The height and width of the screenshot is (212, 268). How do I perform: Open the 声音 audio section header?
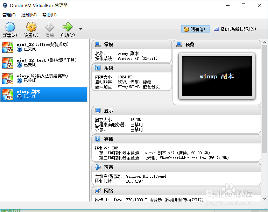[176, 167]
